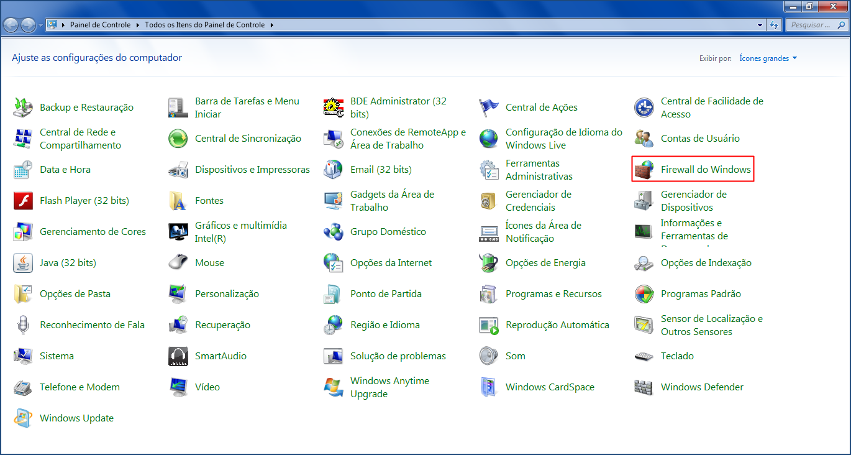Click the Central de Sincronização green icon
851x455 pixels.
pyautogui.click(x=178, y=139)
